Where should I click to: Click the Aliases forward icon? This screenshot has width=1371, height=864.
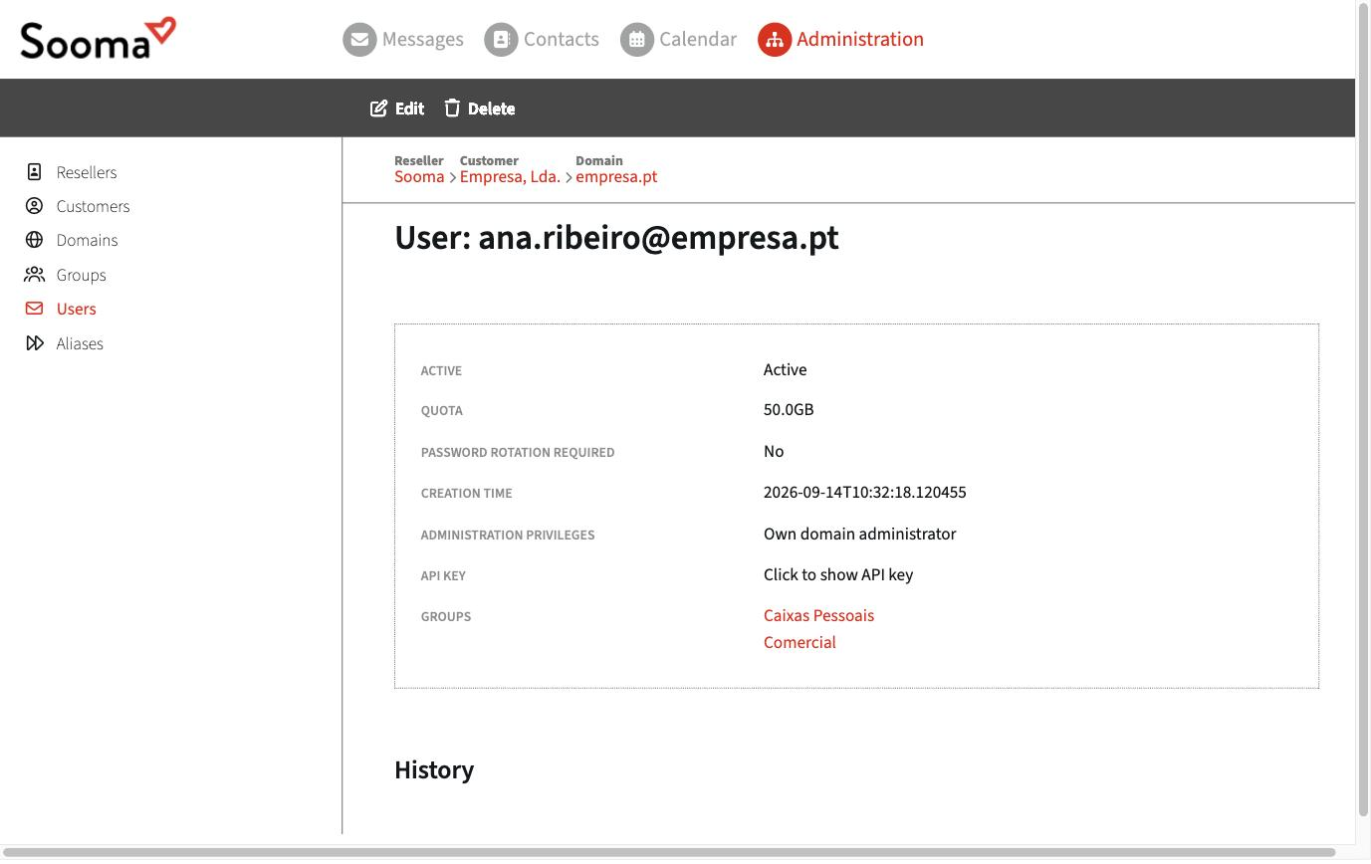click(35, 343)
